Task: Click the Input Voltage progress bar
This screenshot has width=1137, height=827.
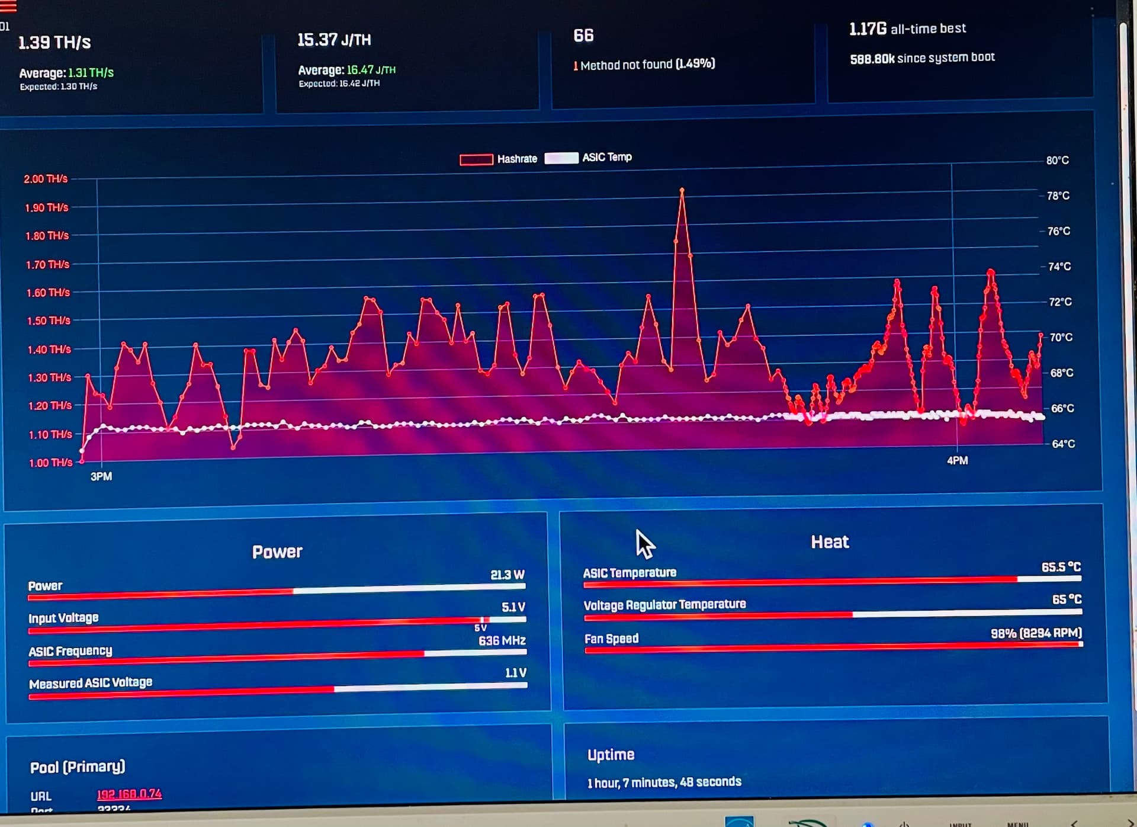Action: (x=277, y=624)
